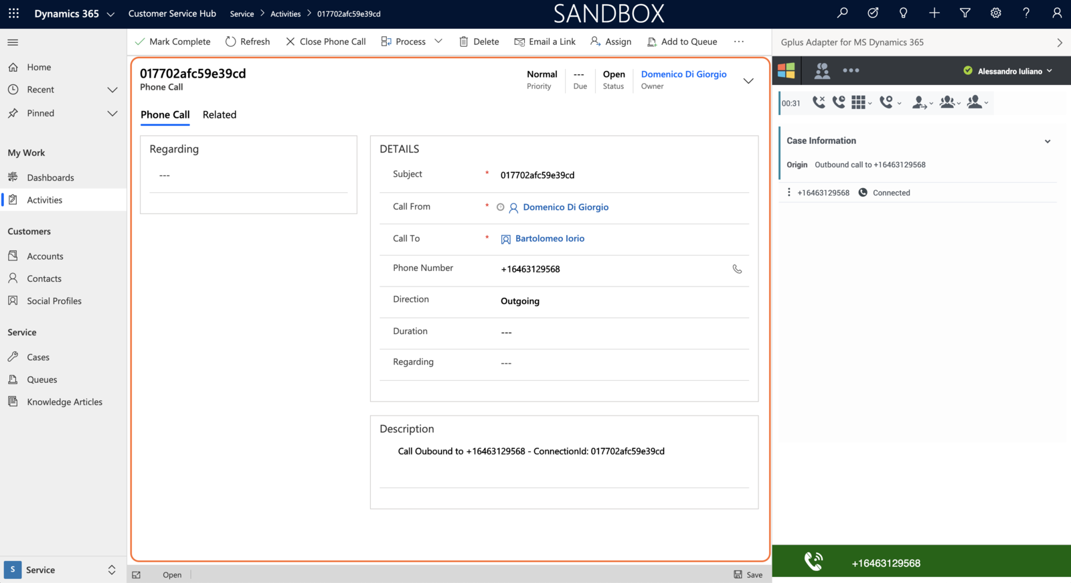Select the Phone Call tab
This screenshot has width=1071, height=583.
(165, 114)
